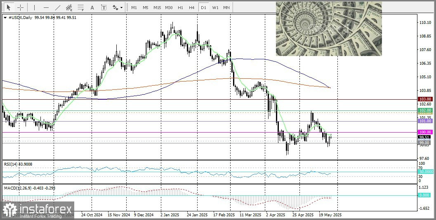Click the 2 Jan 2025 date label

[x=170, y=215]
